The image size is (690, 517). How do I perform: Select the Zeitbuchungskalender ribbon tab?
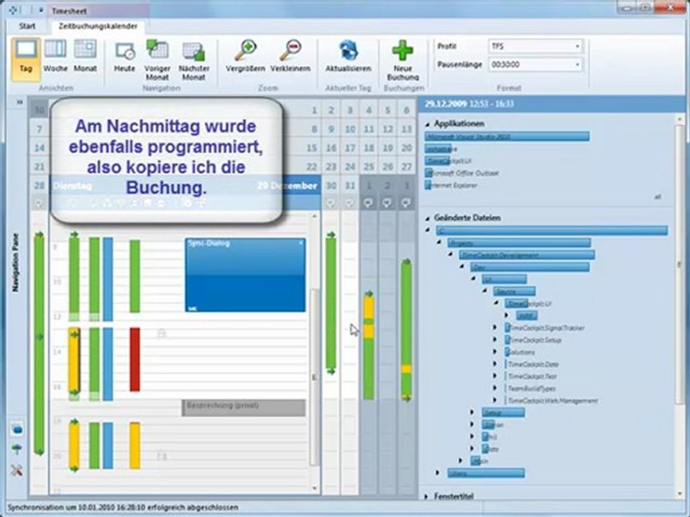pos(98,27)
